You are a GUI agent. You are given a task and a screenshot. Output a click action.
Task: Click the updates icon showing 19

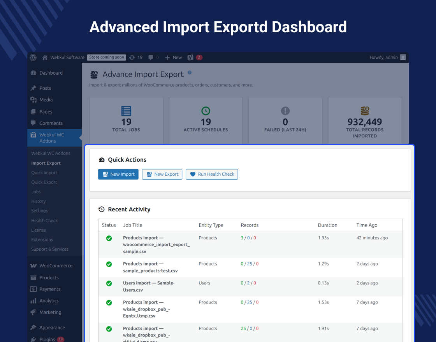pyautogui.click(x=132, y=58)
